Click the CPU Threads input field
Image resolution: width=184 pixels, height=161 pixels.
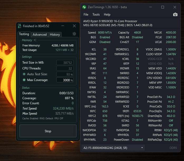[x=65, y=68]
